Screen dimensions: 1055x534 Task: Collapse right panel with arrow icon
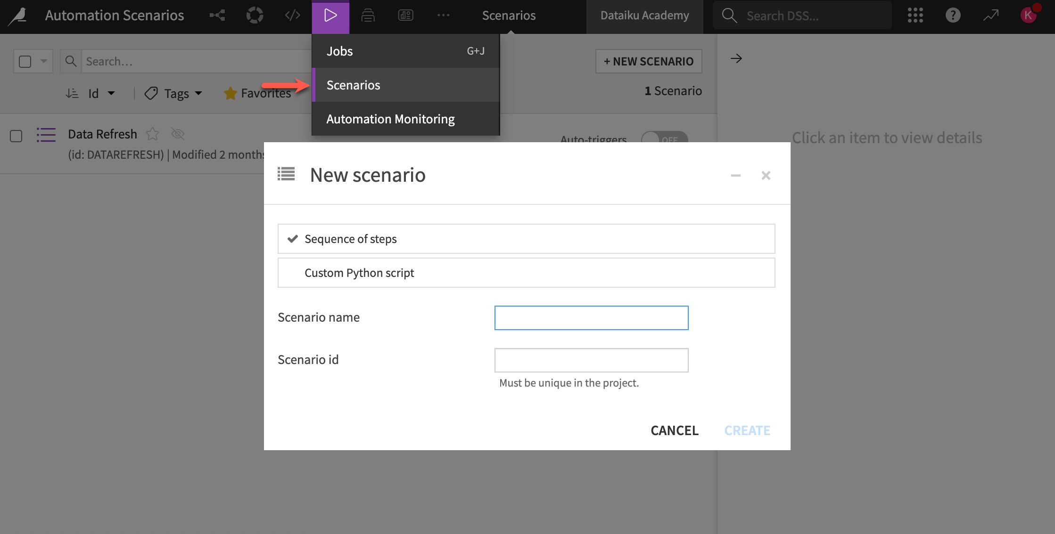[x=736, y=59]
